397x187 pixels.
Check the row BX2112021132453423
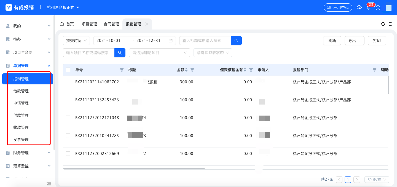(x=68, y=100)
